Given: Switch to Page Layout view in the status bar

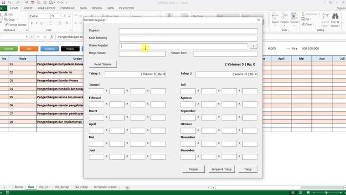Looking at the screenshot, I should tap(301, 193).
